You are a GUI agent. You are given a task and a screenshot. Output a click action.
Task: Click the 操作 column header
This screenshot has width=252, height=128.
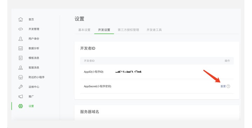[227, 61]
